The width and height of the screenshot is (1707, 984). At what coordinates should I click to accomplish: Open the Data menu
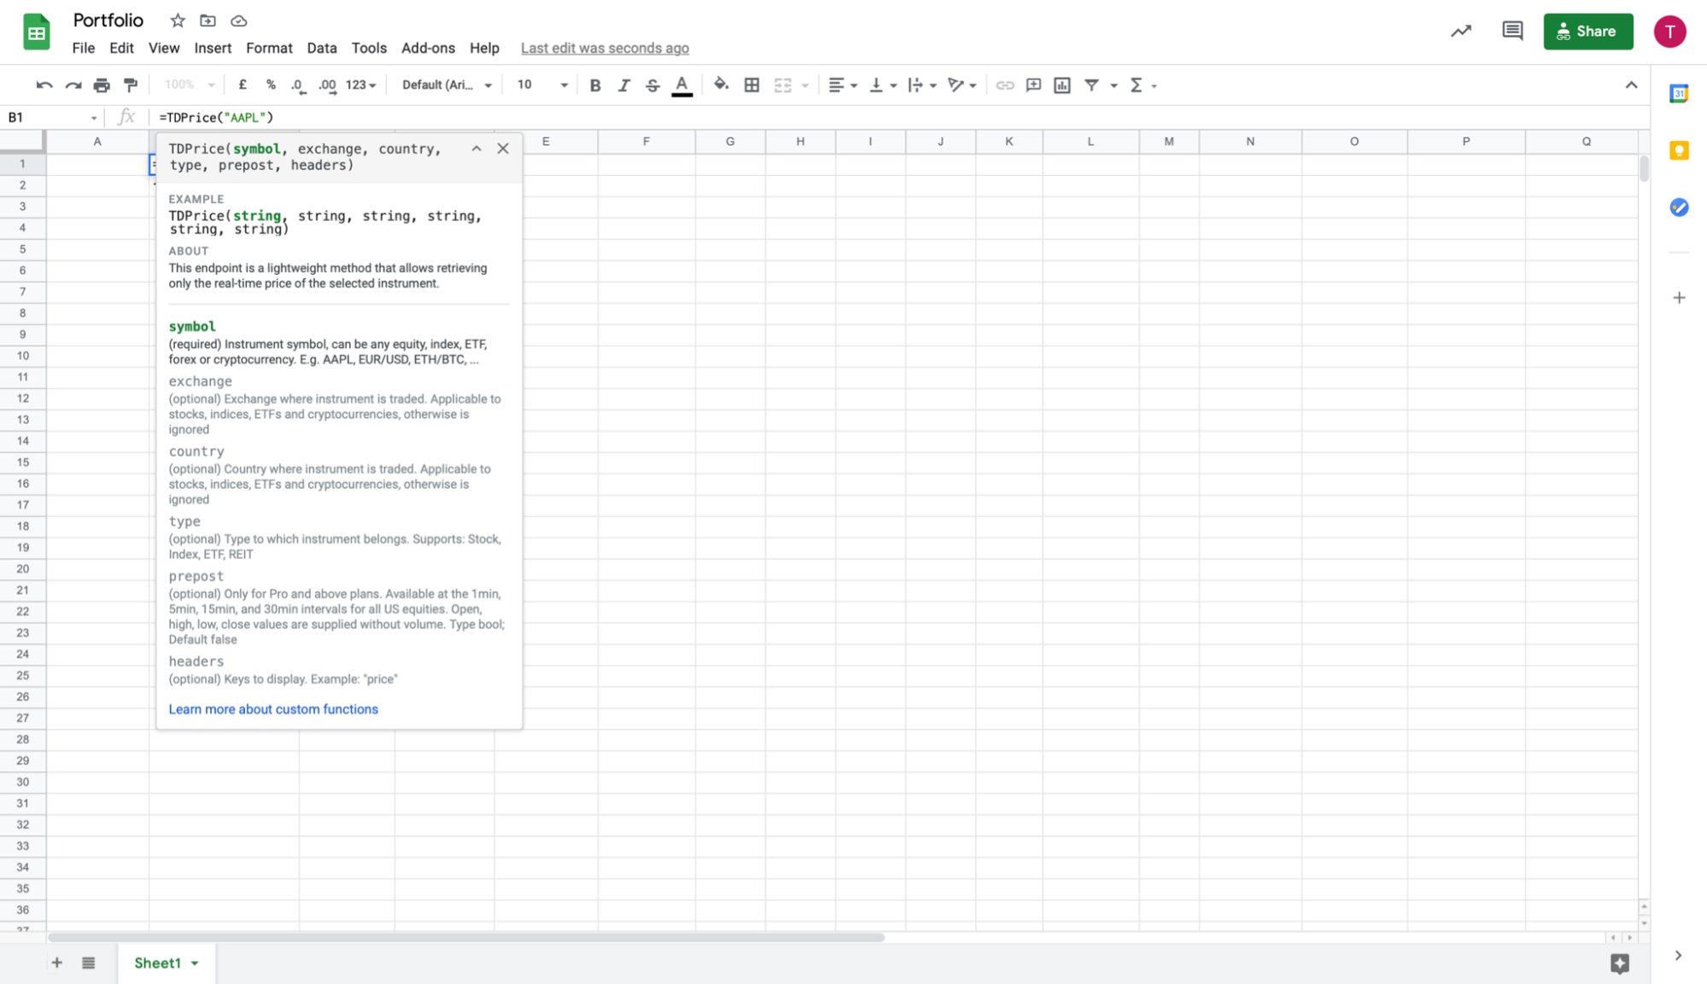[x=321, y=48]
